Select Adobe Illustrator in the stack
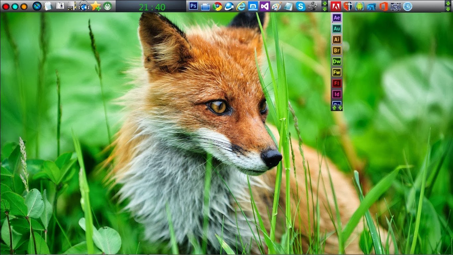The height and width of the screenshot is (255, 453). [x=337, y=39]
